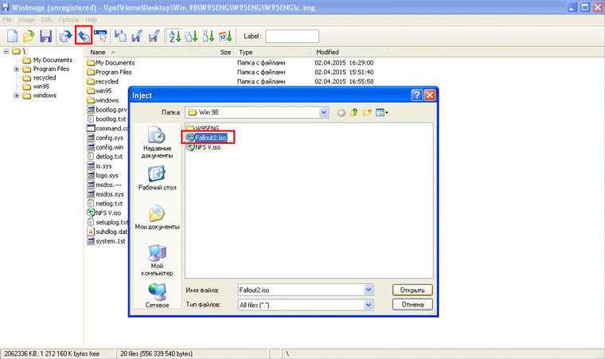Select Fallout2.iso in Inject dialog
This screenshot has height=359, width=605.
pos(206,138)
